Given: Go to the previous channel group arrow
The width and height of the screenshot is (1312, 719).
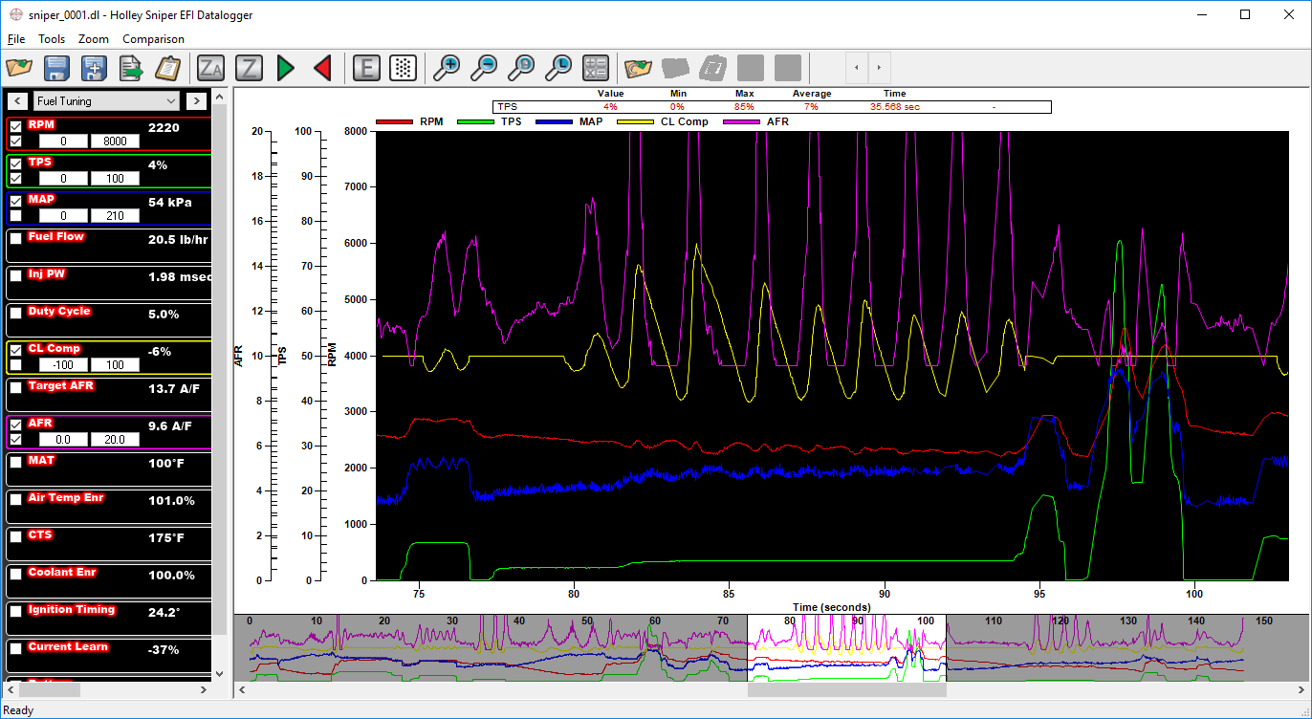Looking at the screenshot, I should click(x=17, y=100).
